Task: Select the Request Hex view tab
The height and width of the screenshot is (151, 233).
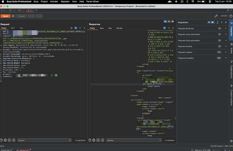Action: tap(21, 28)
